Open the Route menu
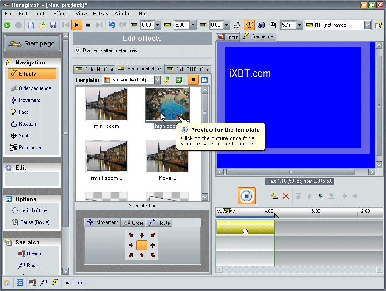Image resolution: width=386 pixels, height=291 pixels. tap(40, 14)
